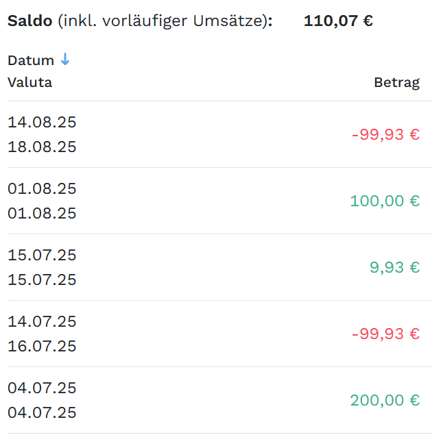This screenshot has height=448, width=432.
Task: Sort transactions by the Datum column header
Action: pos(31,60)
